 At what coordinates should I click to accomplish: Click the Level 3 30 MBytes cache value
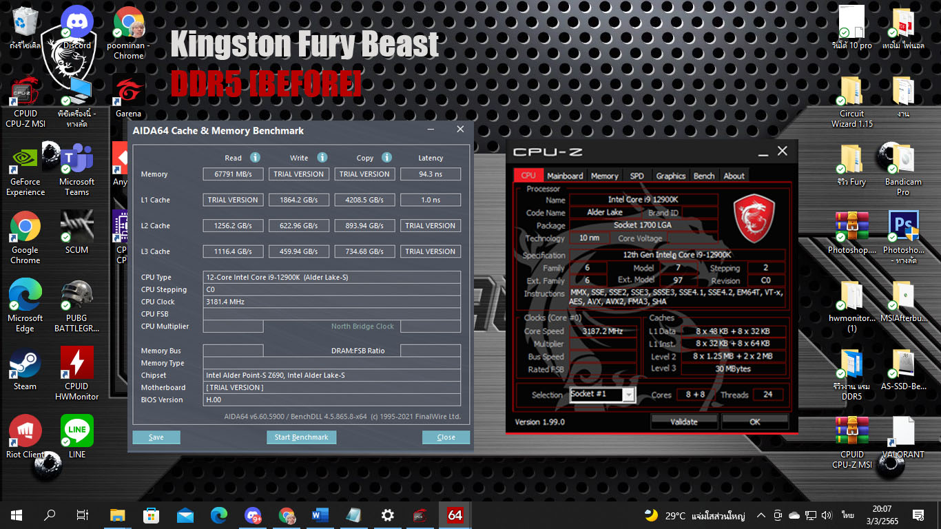point(733,369)
